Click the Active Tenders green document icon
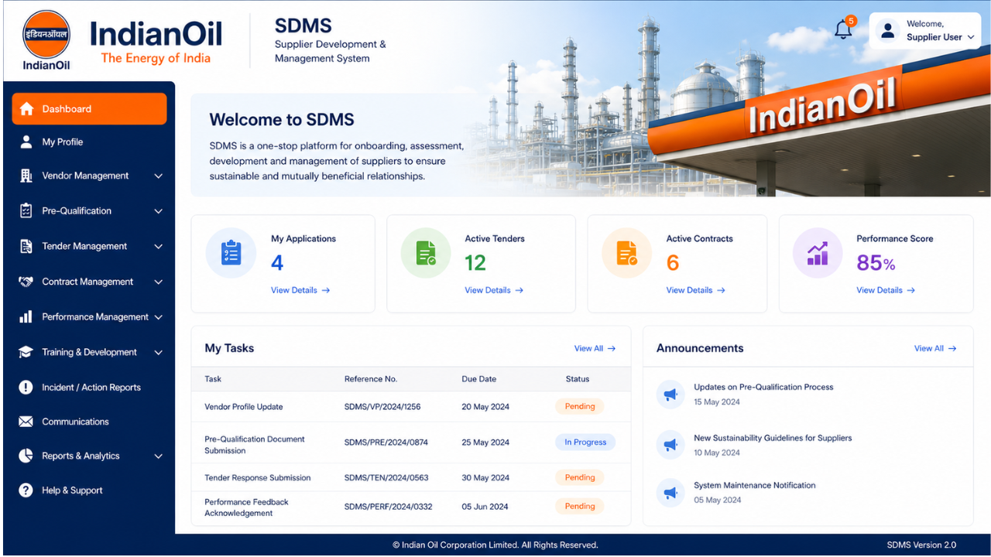Viewport: 991px width, 557px height. (x=426, y=253)
